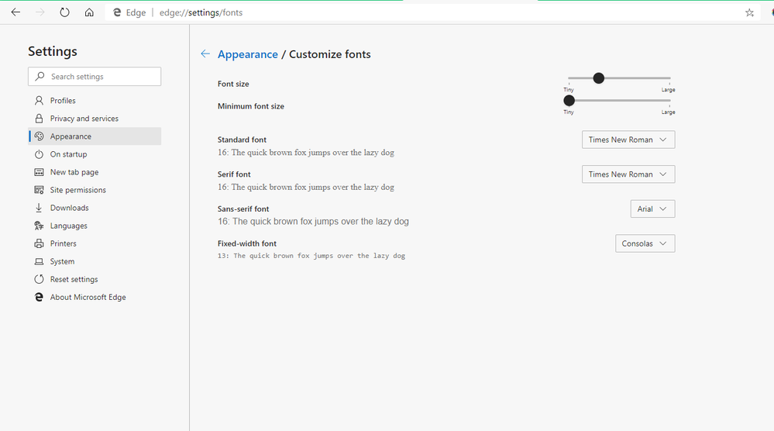This screenshot has height=431, width=774.
Task: Open the Profiles settings section
Action: pyautogui.click(x=95, y=101)
